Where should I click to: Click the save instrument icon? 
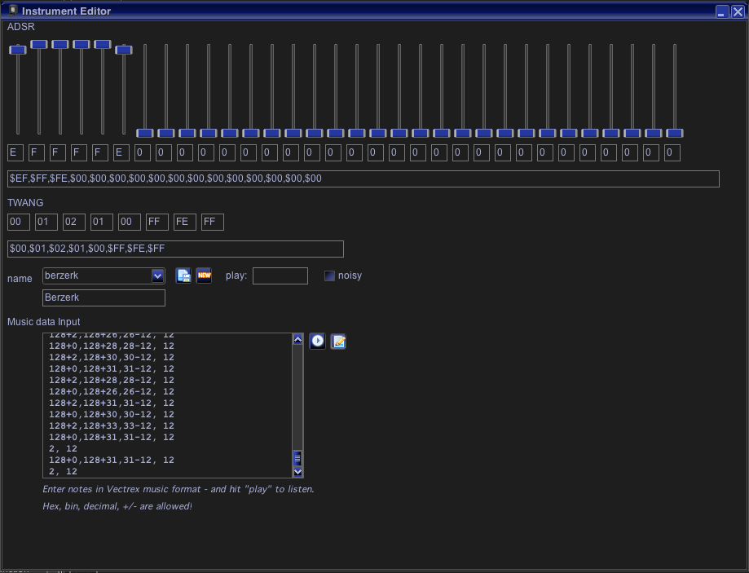pos(183,275)
